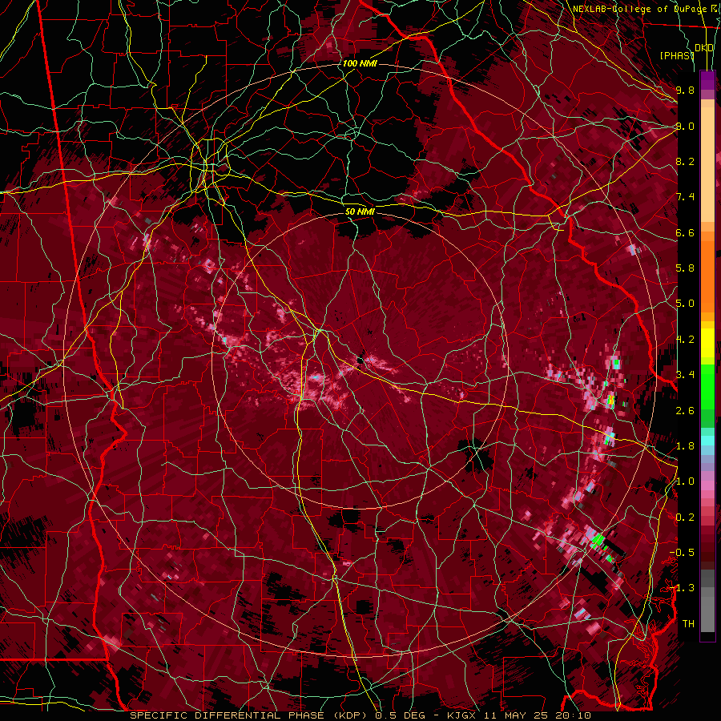Select the 8.2 value on the scale
The height and width of the screenshot is (721, 721).
(x=685, y=161)
